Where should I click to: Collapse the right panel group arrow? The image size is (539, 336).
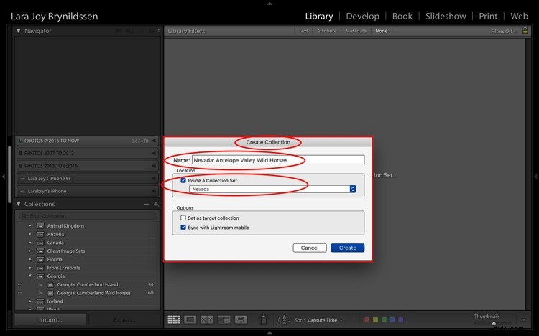pyautogui.click(x=535, y=177)
